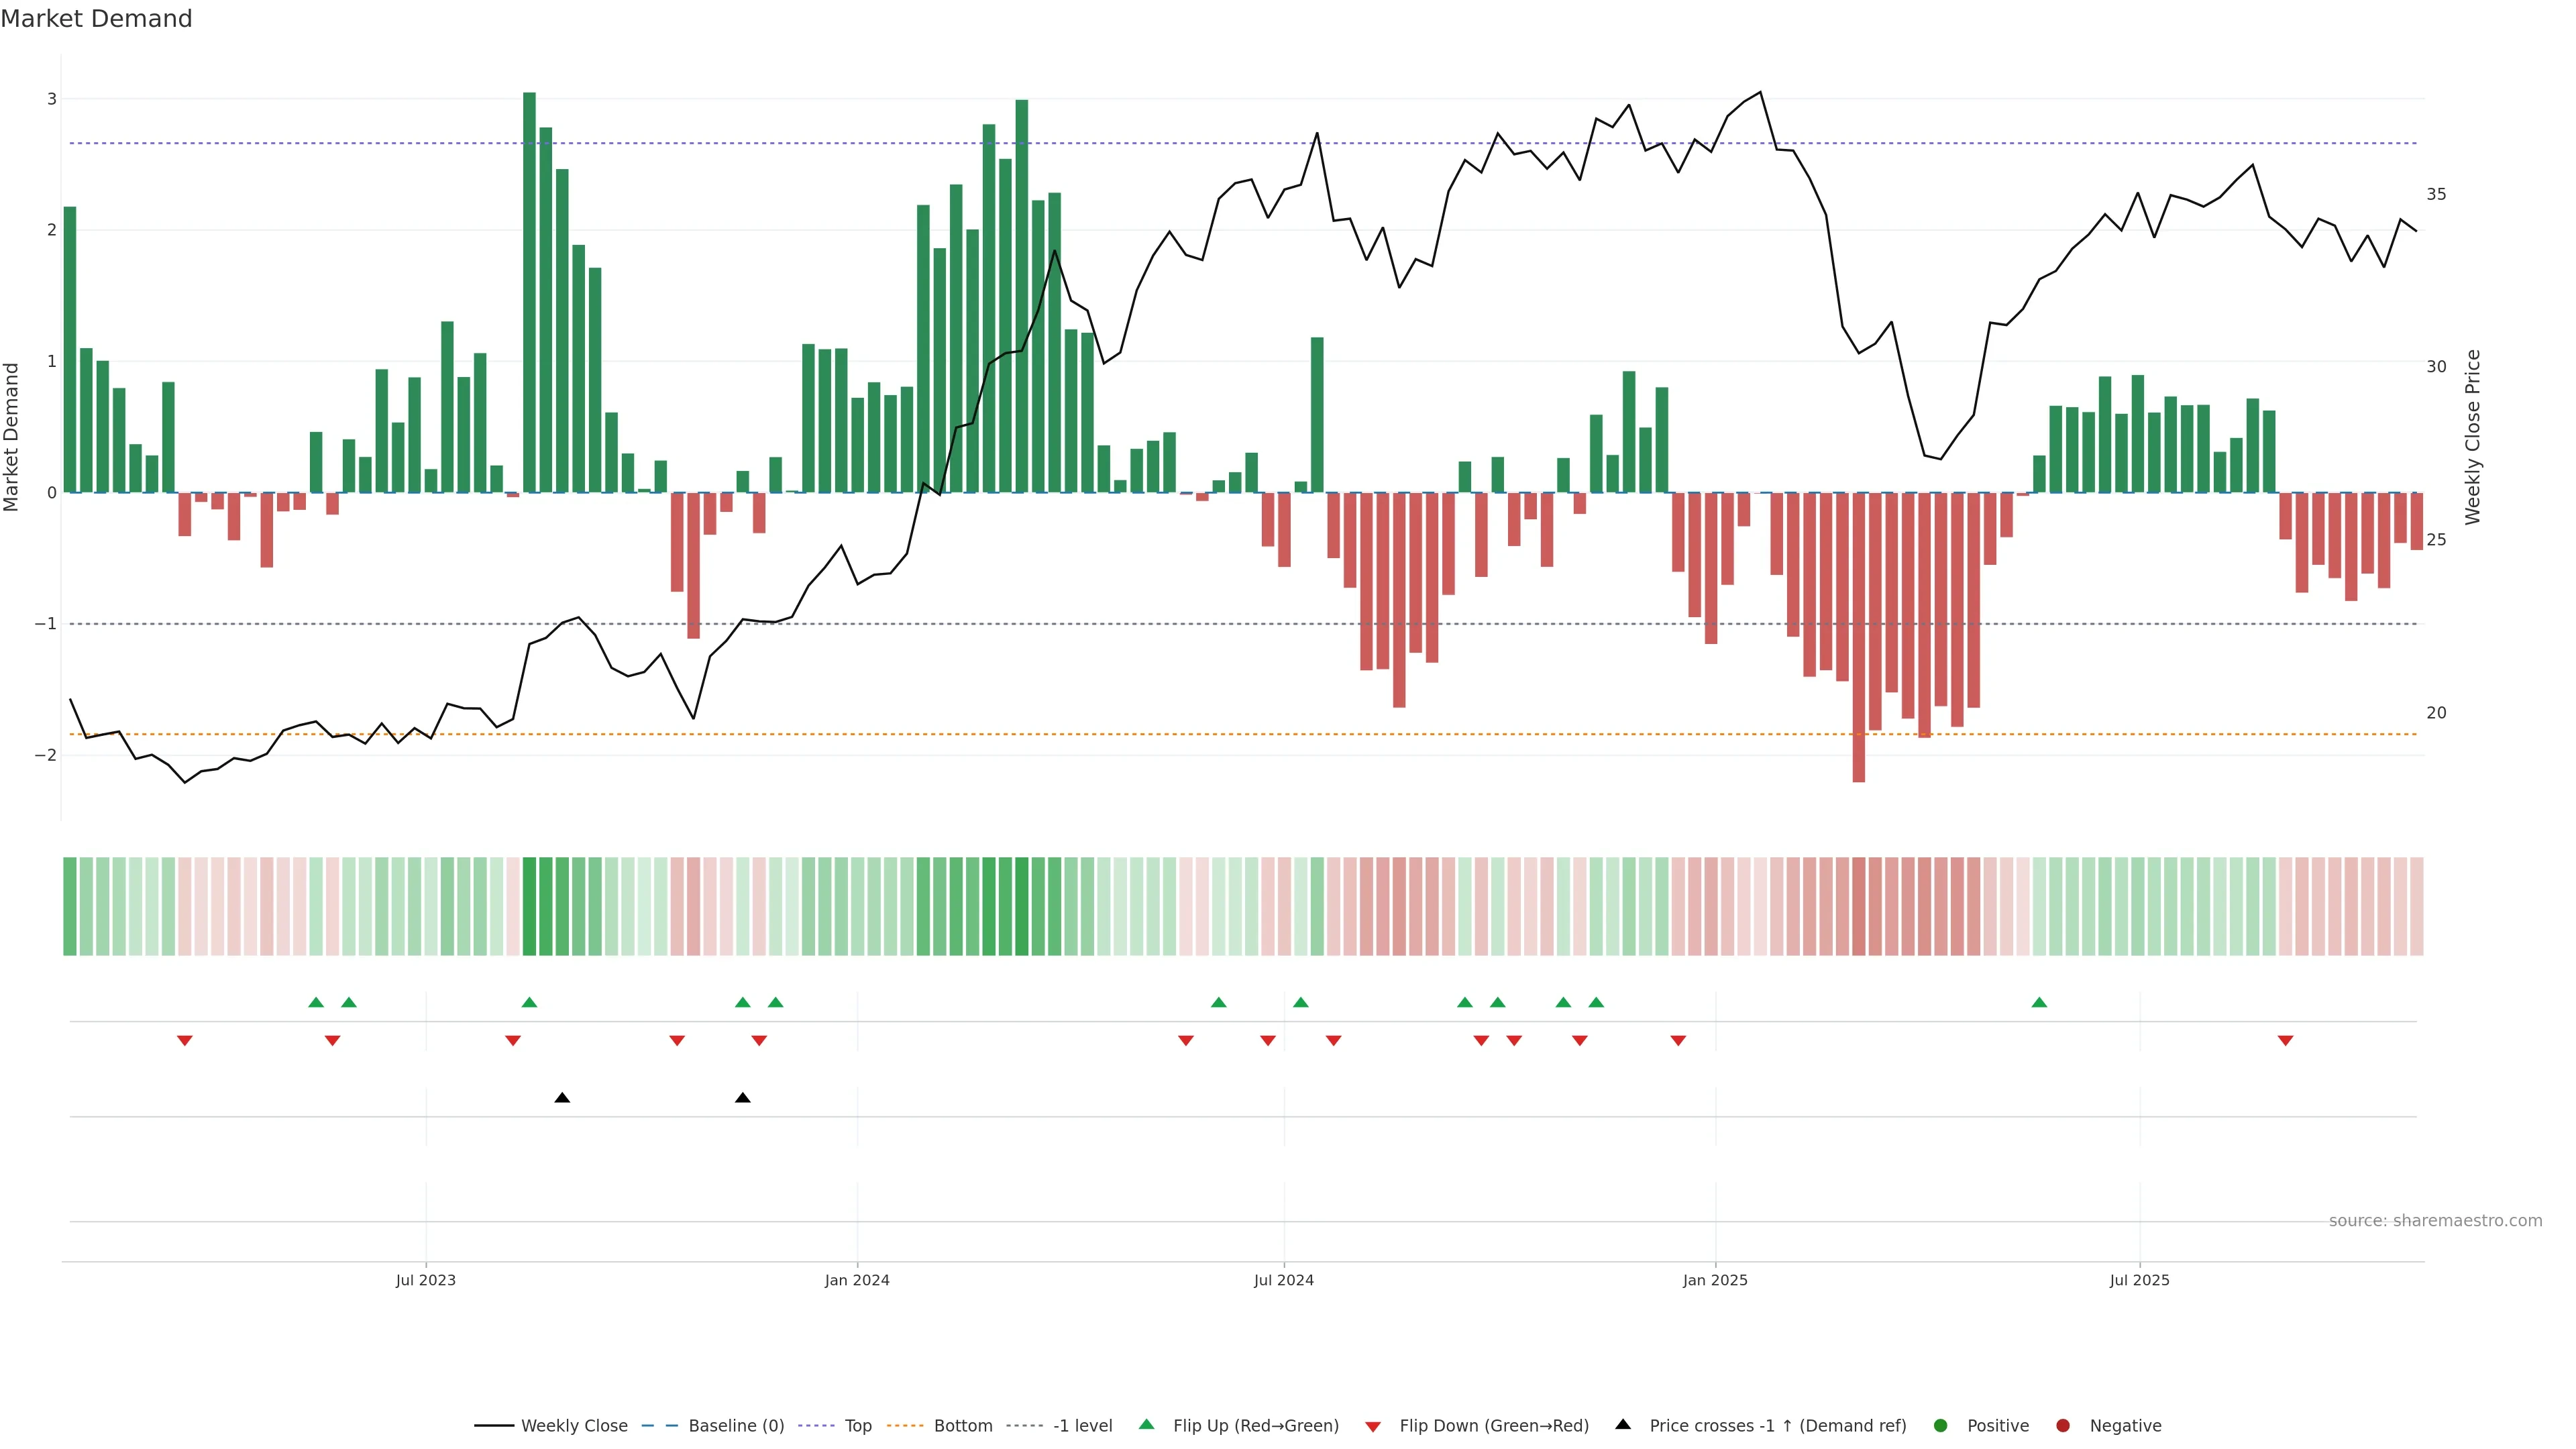Click the source: sharemaestro.com text

tap(2435, 1221)
